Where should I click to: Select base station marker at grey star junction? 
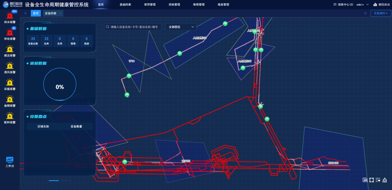[x=261, y=106]
